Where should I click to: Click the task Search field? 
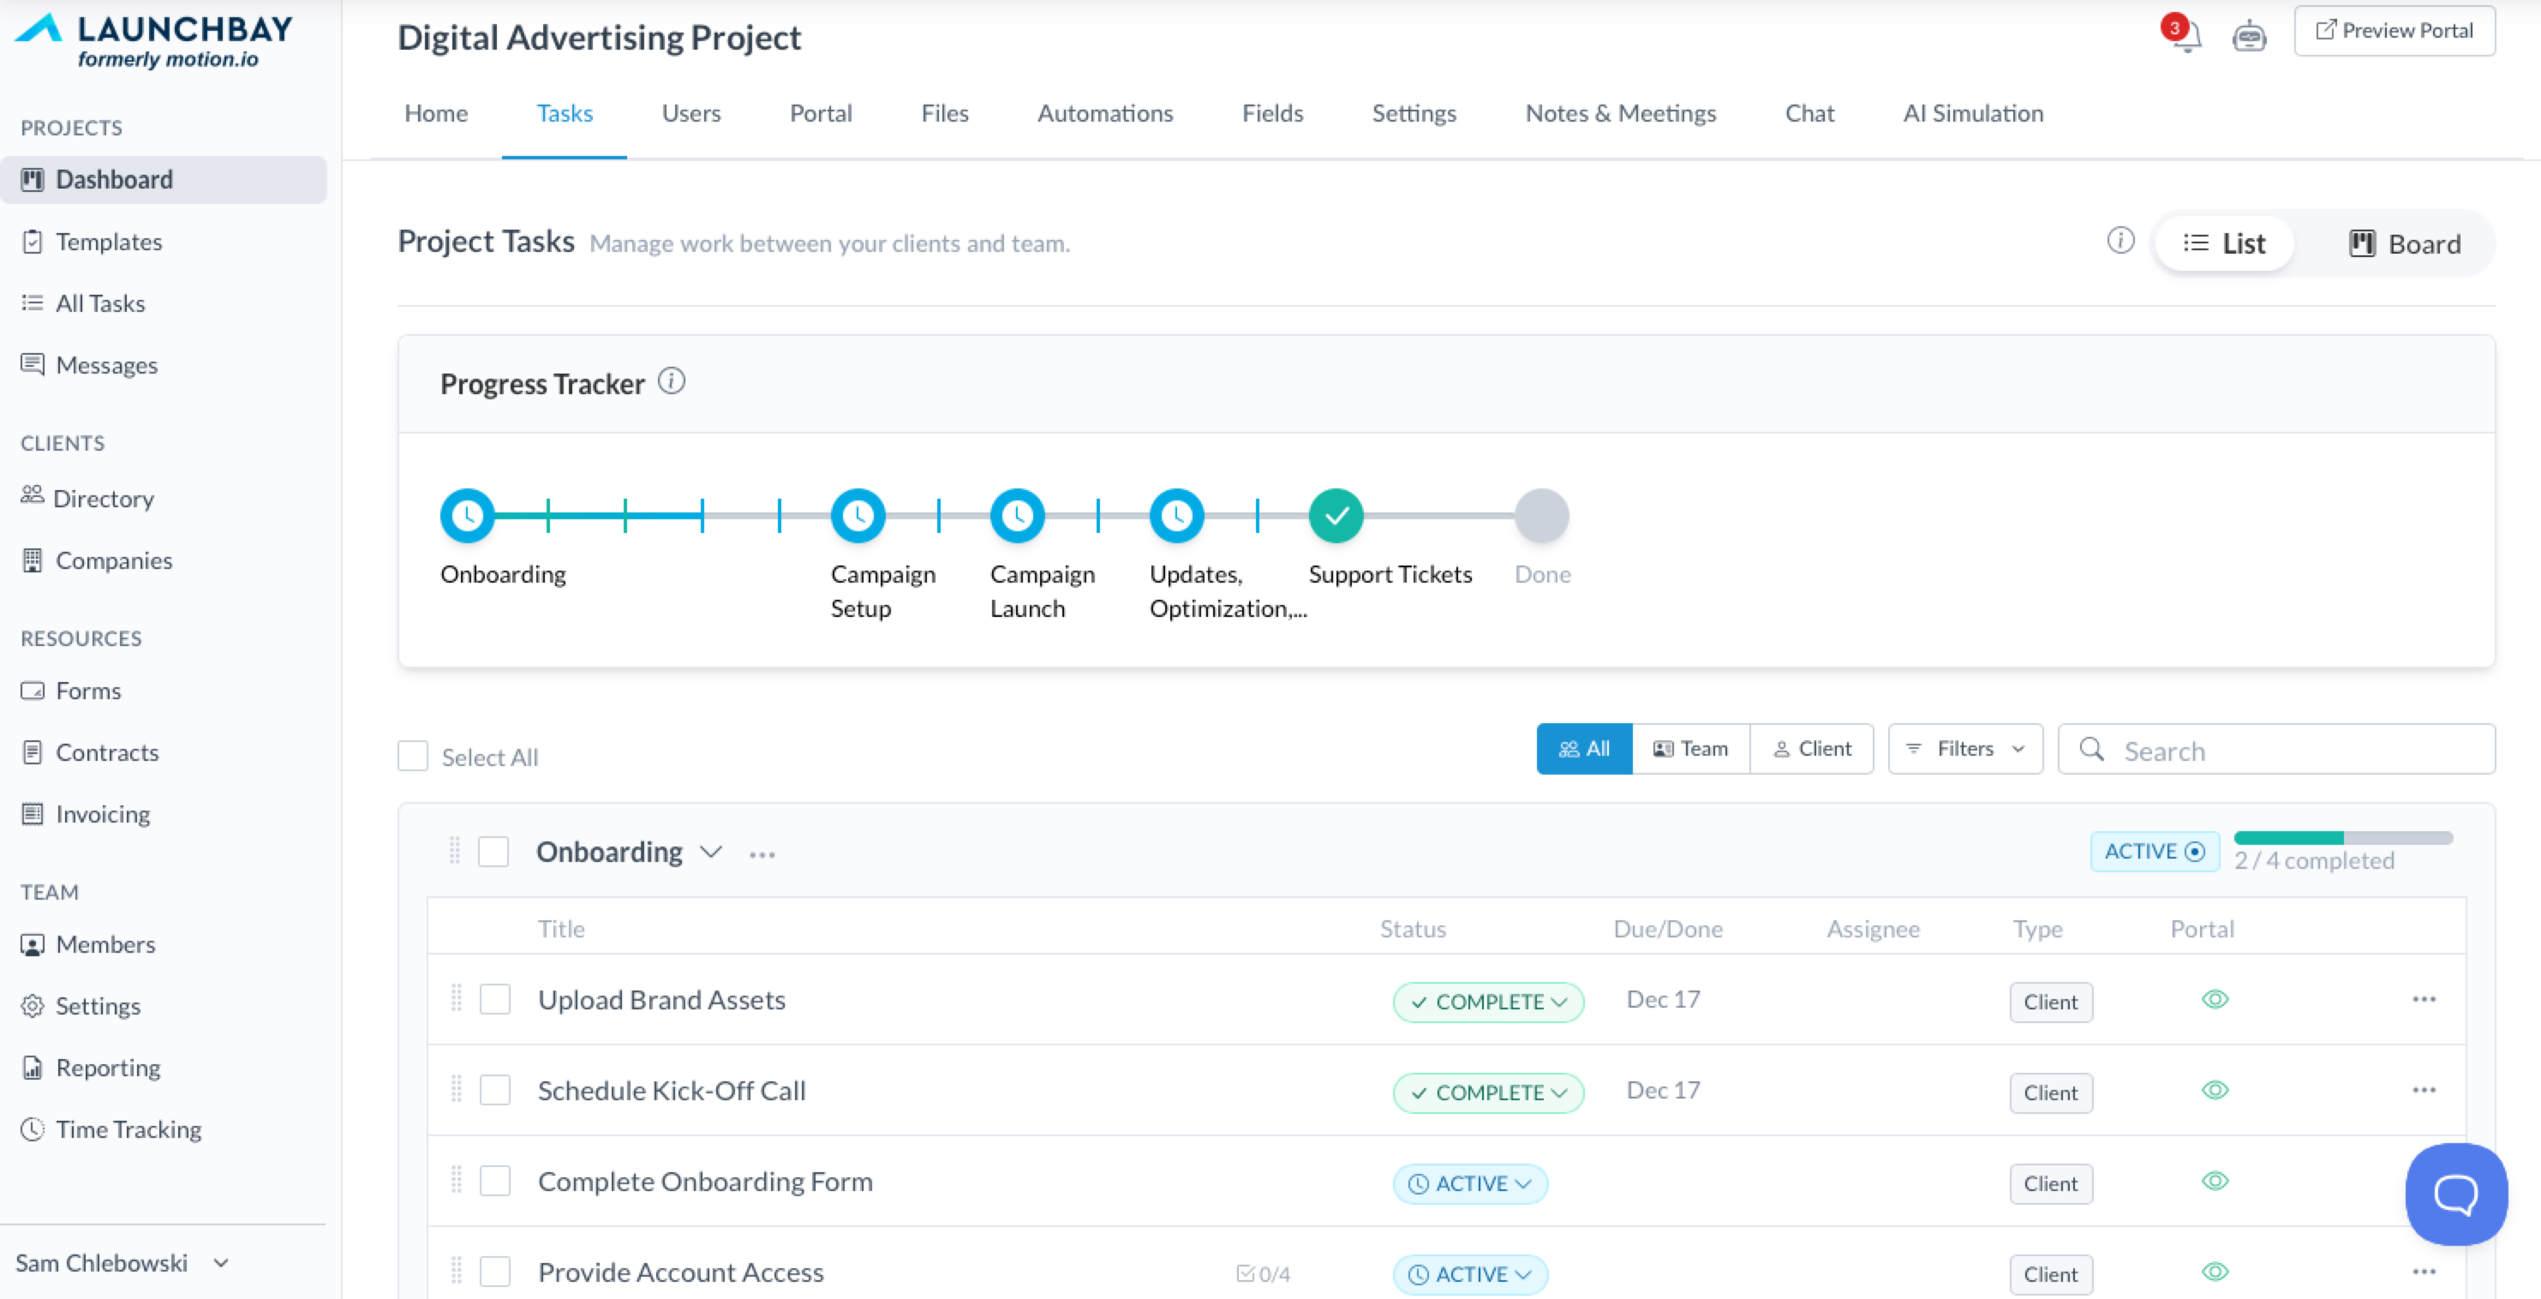(2288, 751)
